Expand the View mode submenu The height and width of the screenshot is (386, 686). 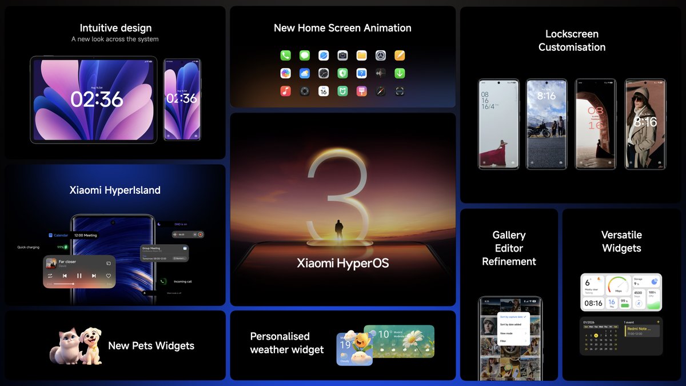pyautogui.click(x=513, y=333)
